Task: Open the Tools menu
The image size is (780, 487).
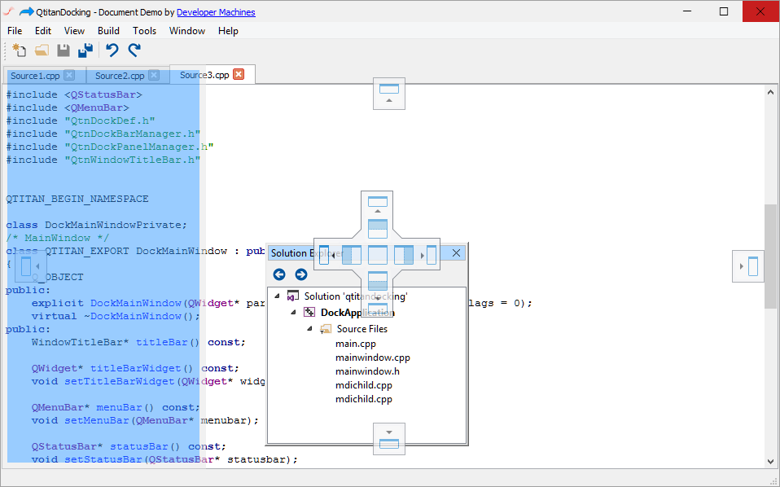Action: coord(144,31)
